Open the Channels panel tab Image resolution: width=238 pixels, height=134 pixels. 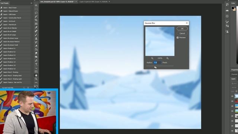click(x=234, y=74)
